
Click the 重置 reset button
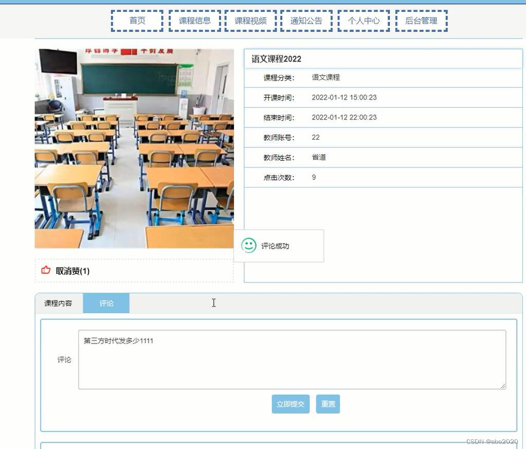pos(328,404)
